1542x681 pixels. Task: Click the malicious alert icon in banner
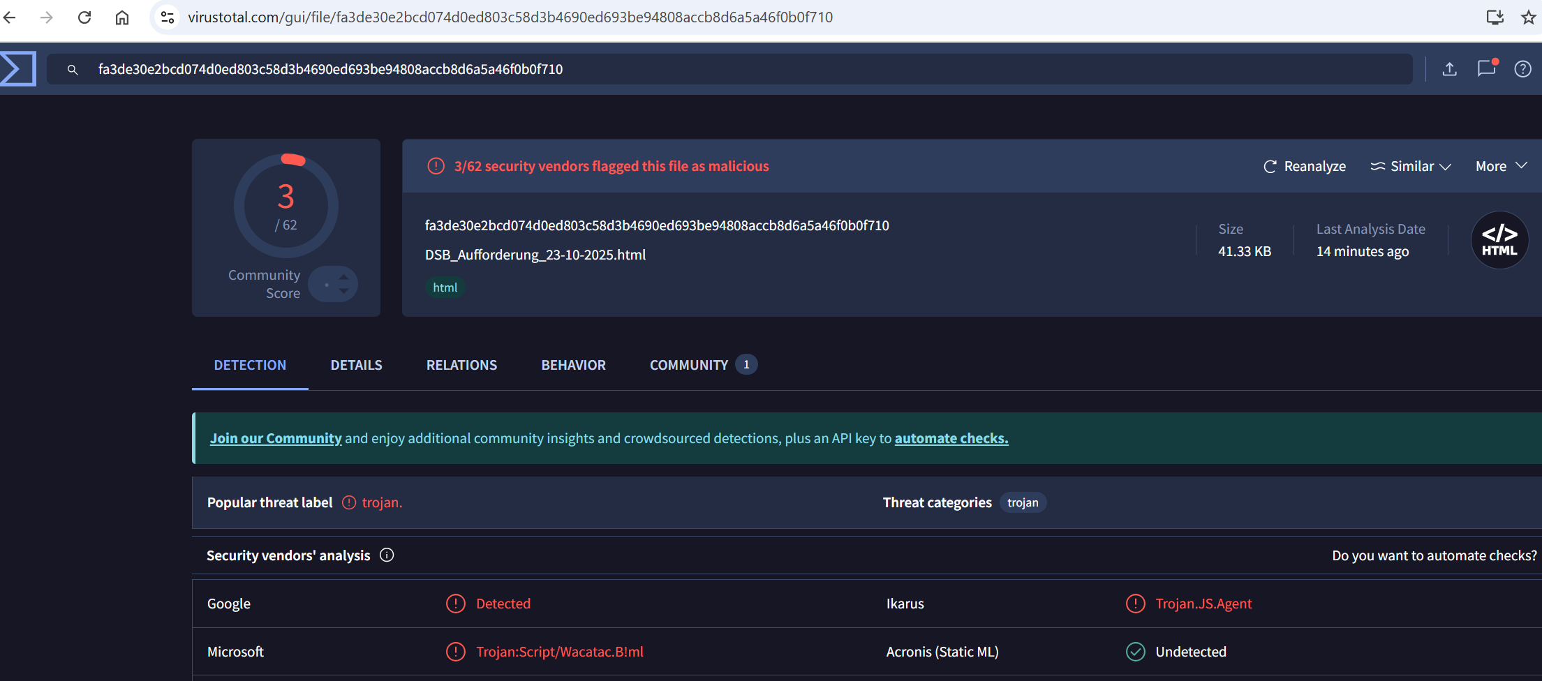[x=436, y=166]
